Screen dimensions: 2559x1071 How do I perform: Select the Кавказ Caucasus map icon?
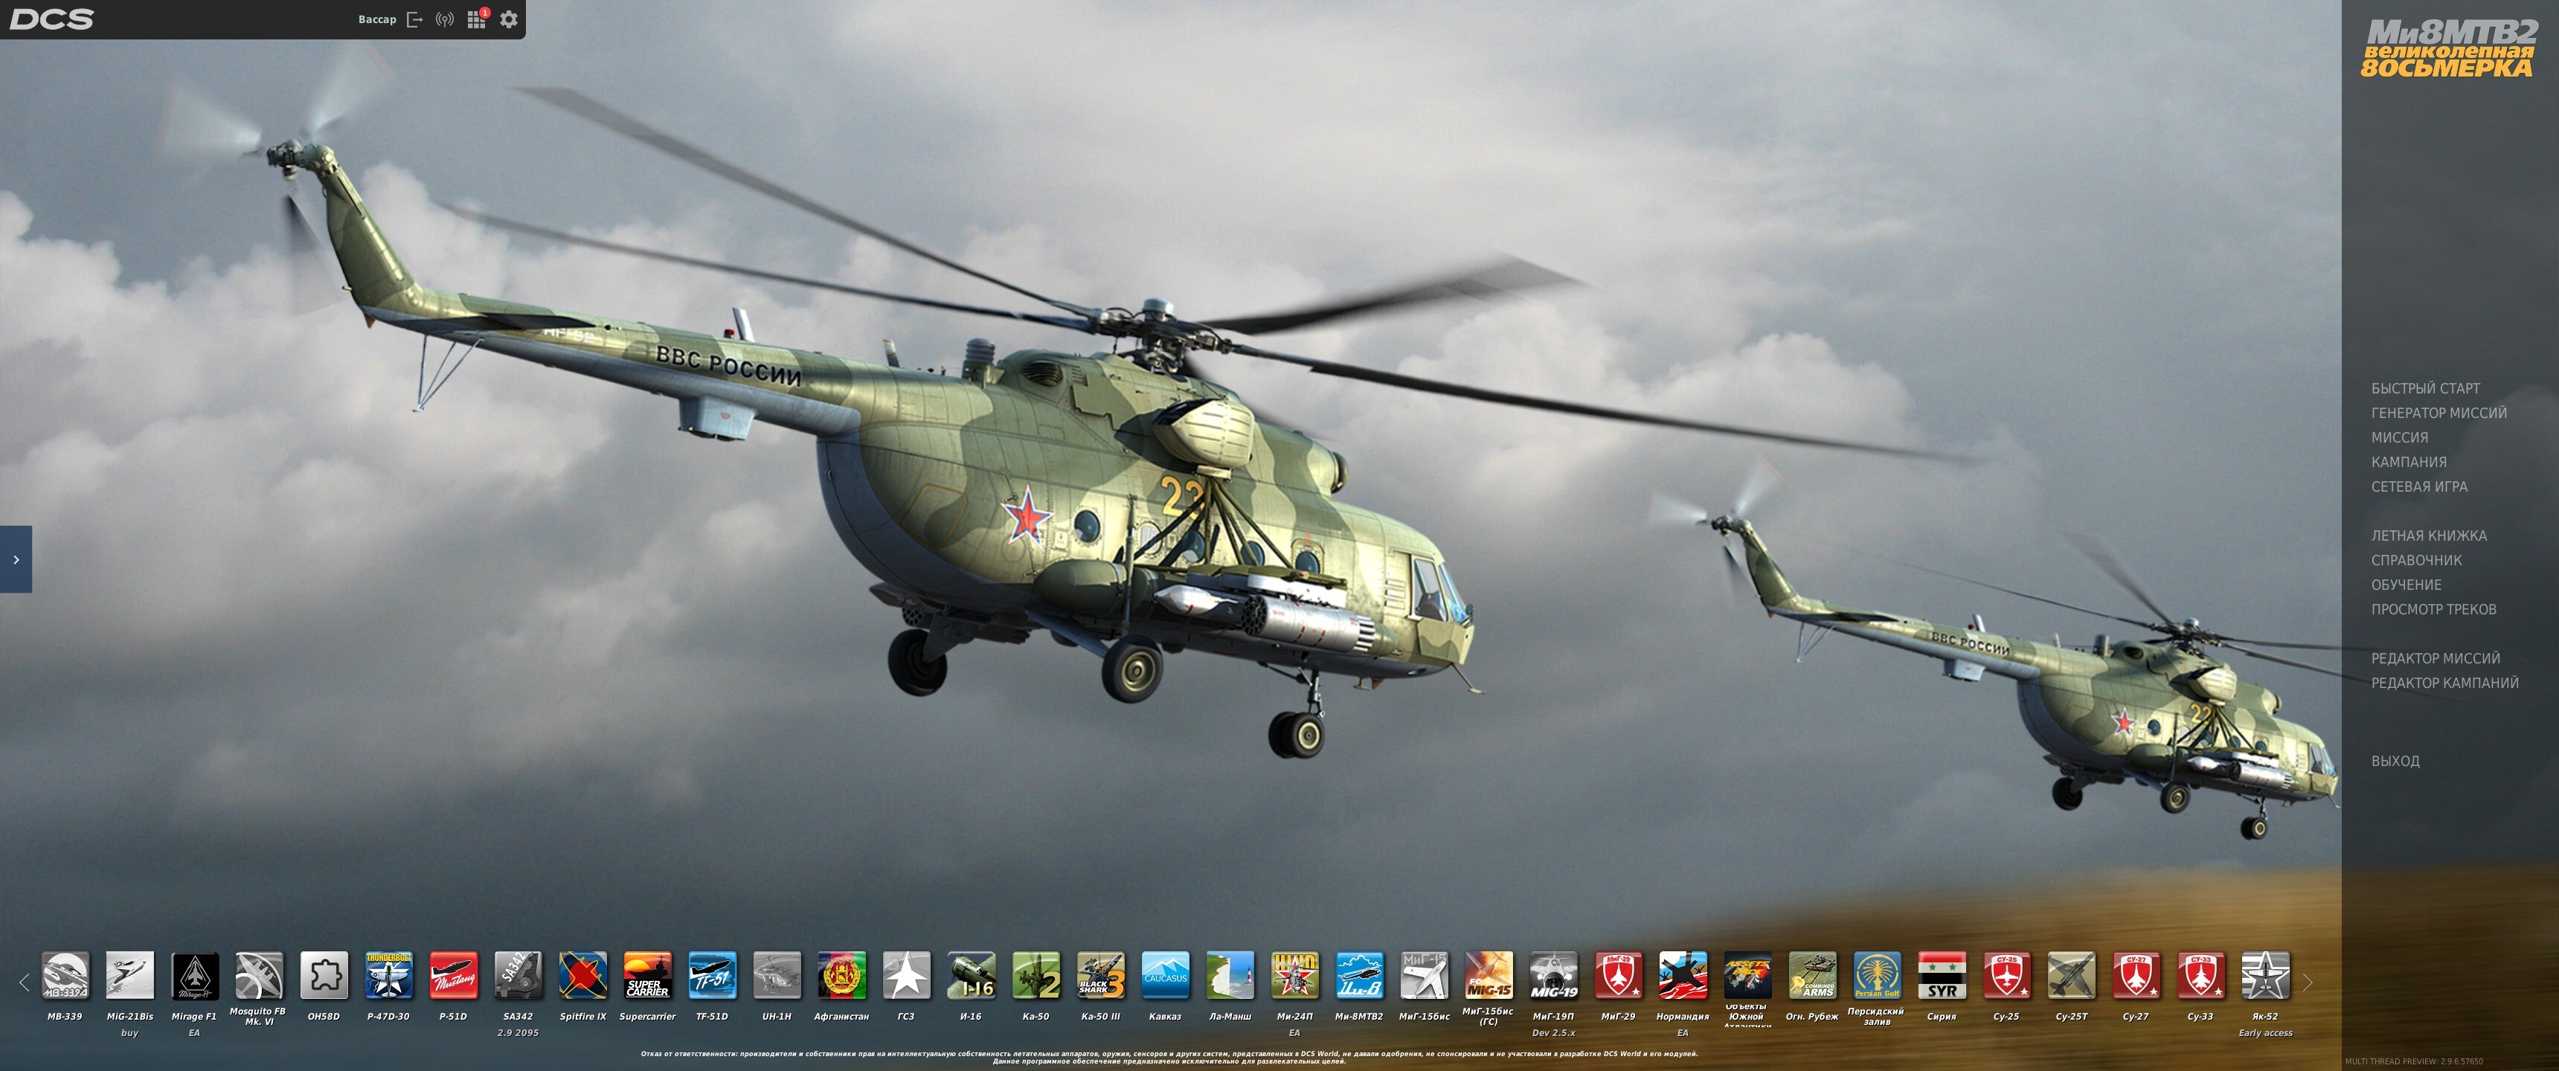pyautogui.click(x=1165, y=974)
